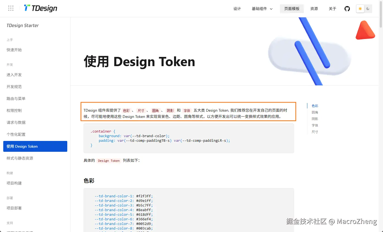Click --td-brand-color-7 code line
383x232 pixels.
tap(124, 224)
